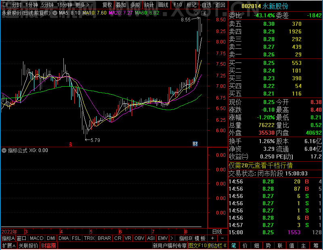Open the F10 company info

pyautogui.click(x=178, y=5)
